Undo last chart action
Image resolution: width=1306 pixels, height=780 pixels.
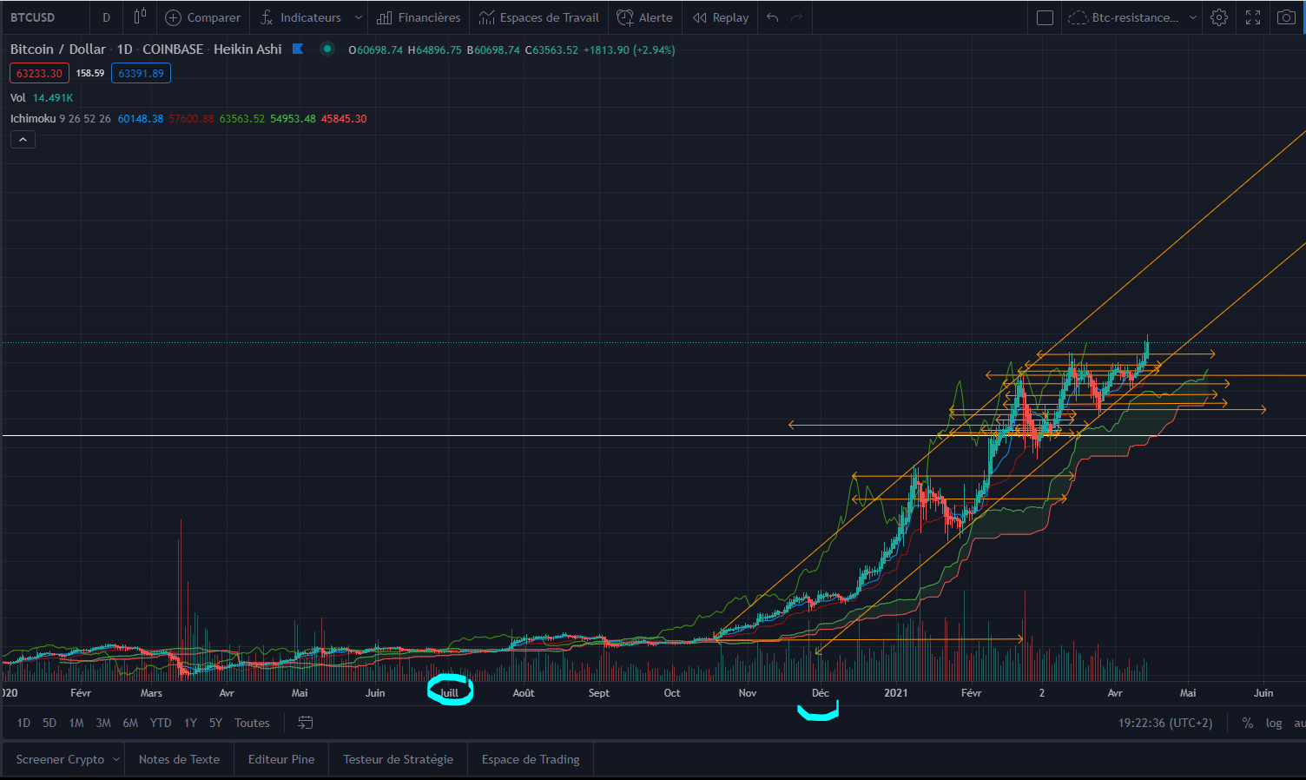(772, 17)
